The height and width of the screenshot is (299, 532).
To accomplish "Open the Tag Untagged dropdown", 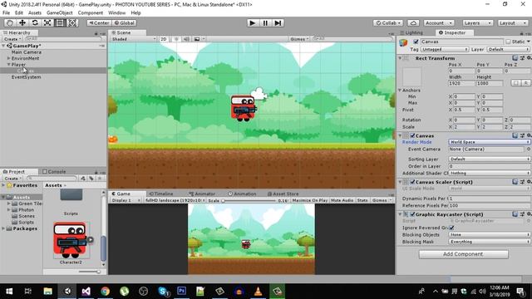I will 445,50.
